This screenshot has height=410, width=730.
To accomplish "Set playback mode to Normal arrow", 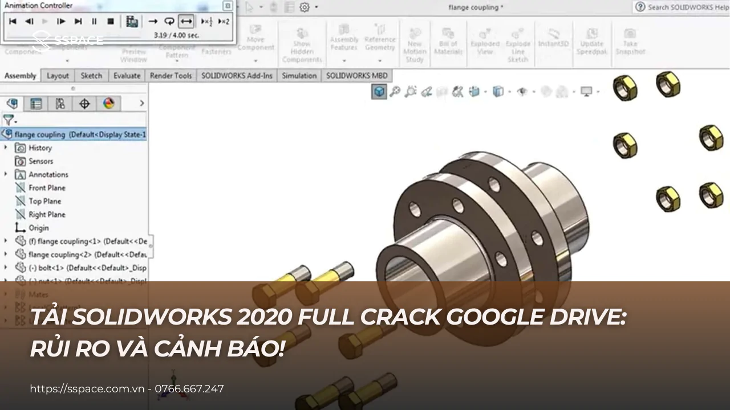I will [x=153, y=22].
